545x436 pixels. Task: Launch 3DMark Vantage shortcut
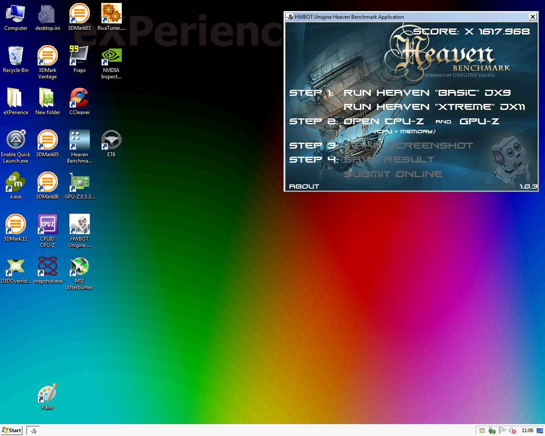pos(47,63)
